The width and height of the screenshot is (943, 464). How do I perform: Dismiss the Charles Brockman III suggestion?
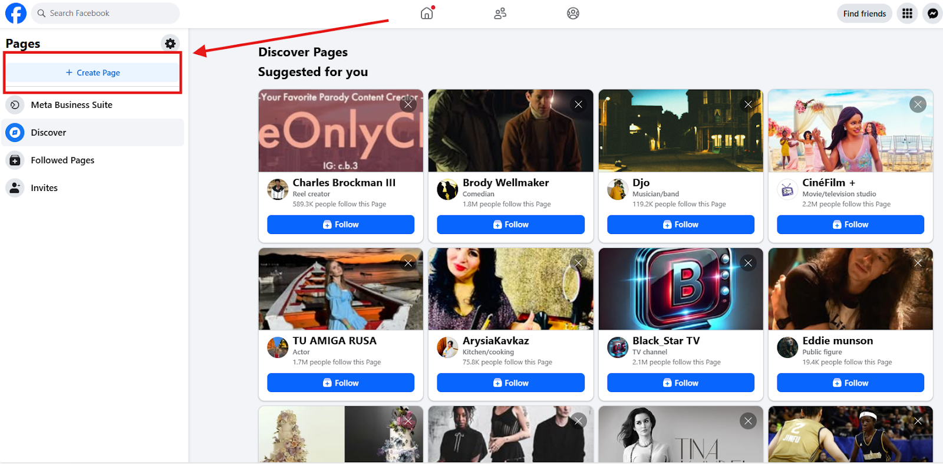(x=408, y=104)
